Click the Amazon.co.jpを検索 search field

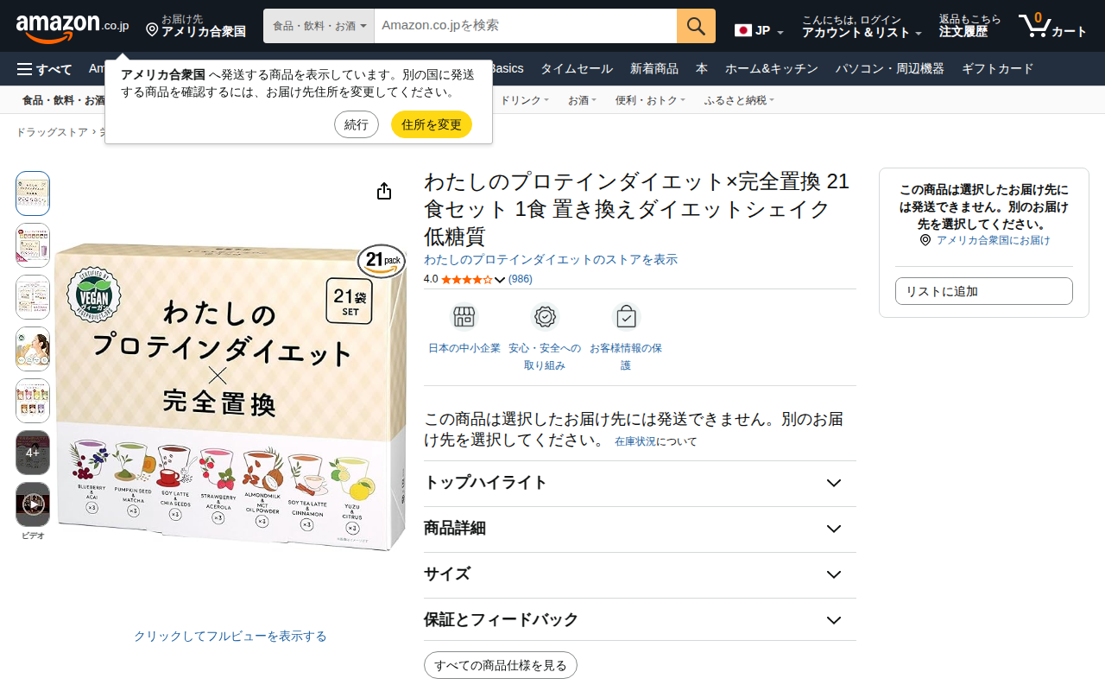click(526, 26)
